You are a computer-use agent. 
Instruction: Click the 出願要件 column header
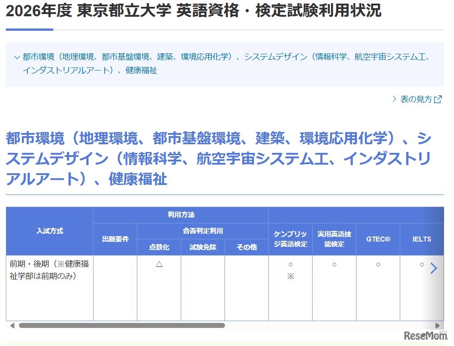pyautogui.click(x=115, y=239)
